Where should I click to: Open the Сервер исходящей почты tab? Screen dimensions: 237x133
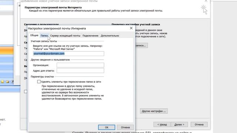(x=65, y=36)
